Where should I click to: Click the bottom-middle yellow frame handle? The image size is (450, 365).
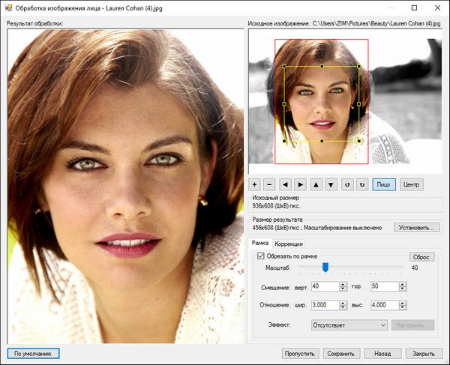pos(322,141)
